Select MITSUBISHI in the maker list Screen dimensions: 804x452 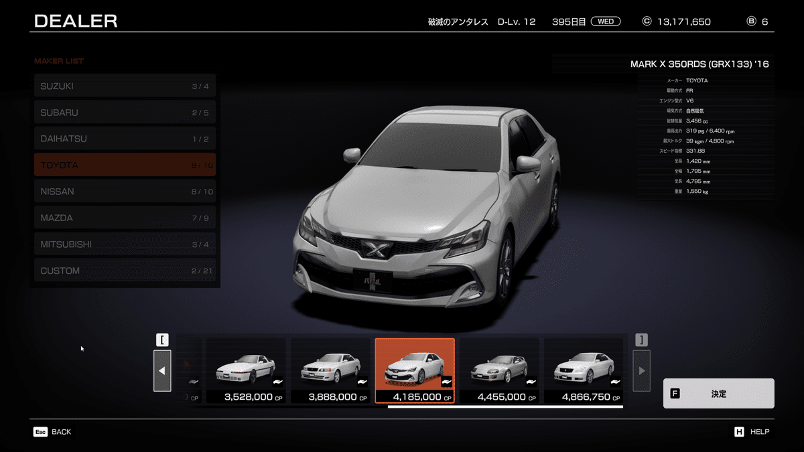125,244
